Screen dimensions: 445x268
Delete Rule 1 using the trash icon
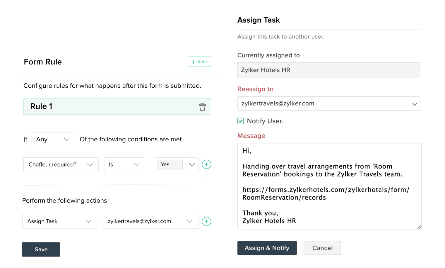pyautogui.click(x=202, y=106)
